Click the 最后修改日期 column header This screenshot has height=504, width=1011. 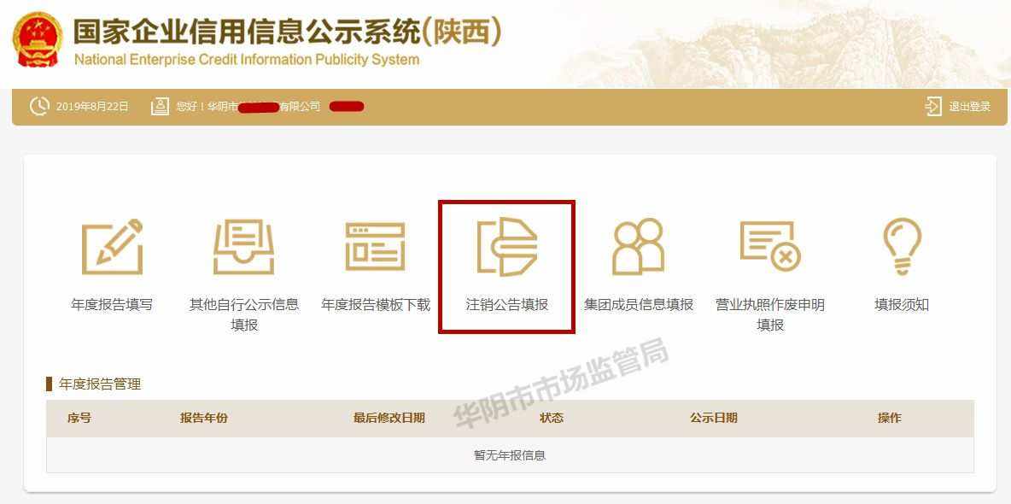pos(389,419)
